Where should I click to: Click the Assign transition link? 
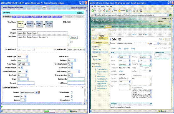(x=14, y=17)
